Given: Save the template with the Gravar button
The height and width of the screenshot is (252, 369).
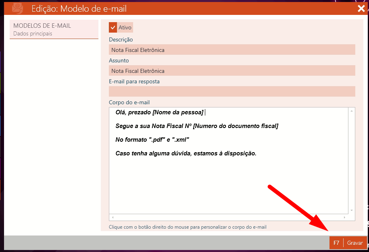Looking at the screenshot, I should click(x=348, y=243).
